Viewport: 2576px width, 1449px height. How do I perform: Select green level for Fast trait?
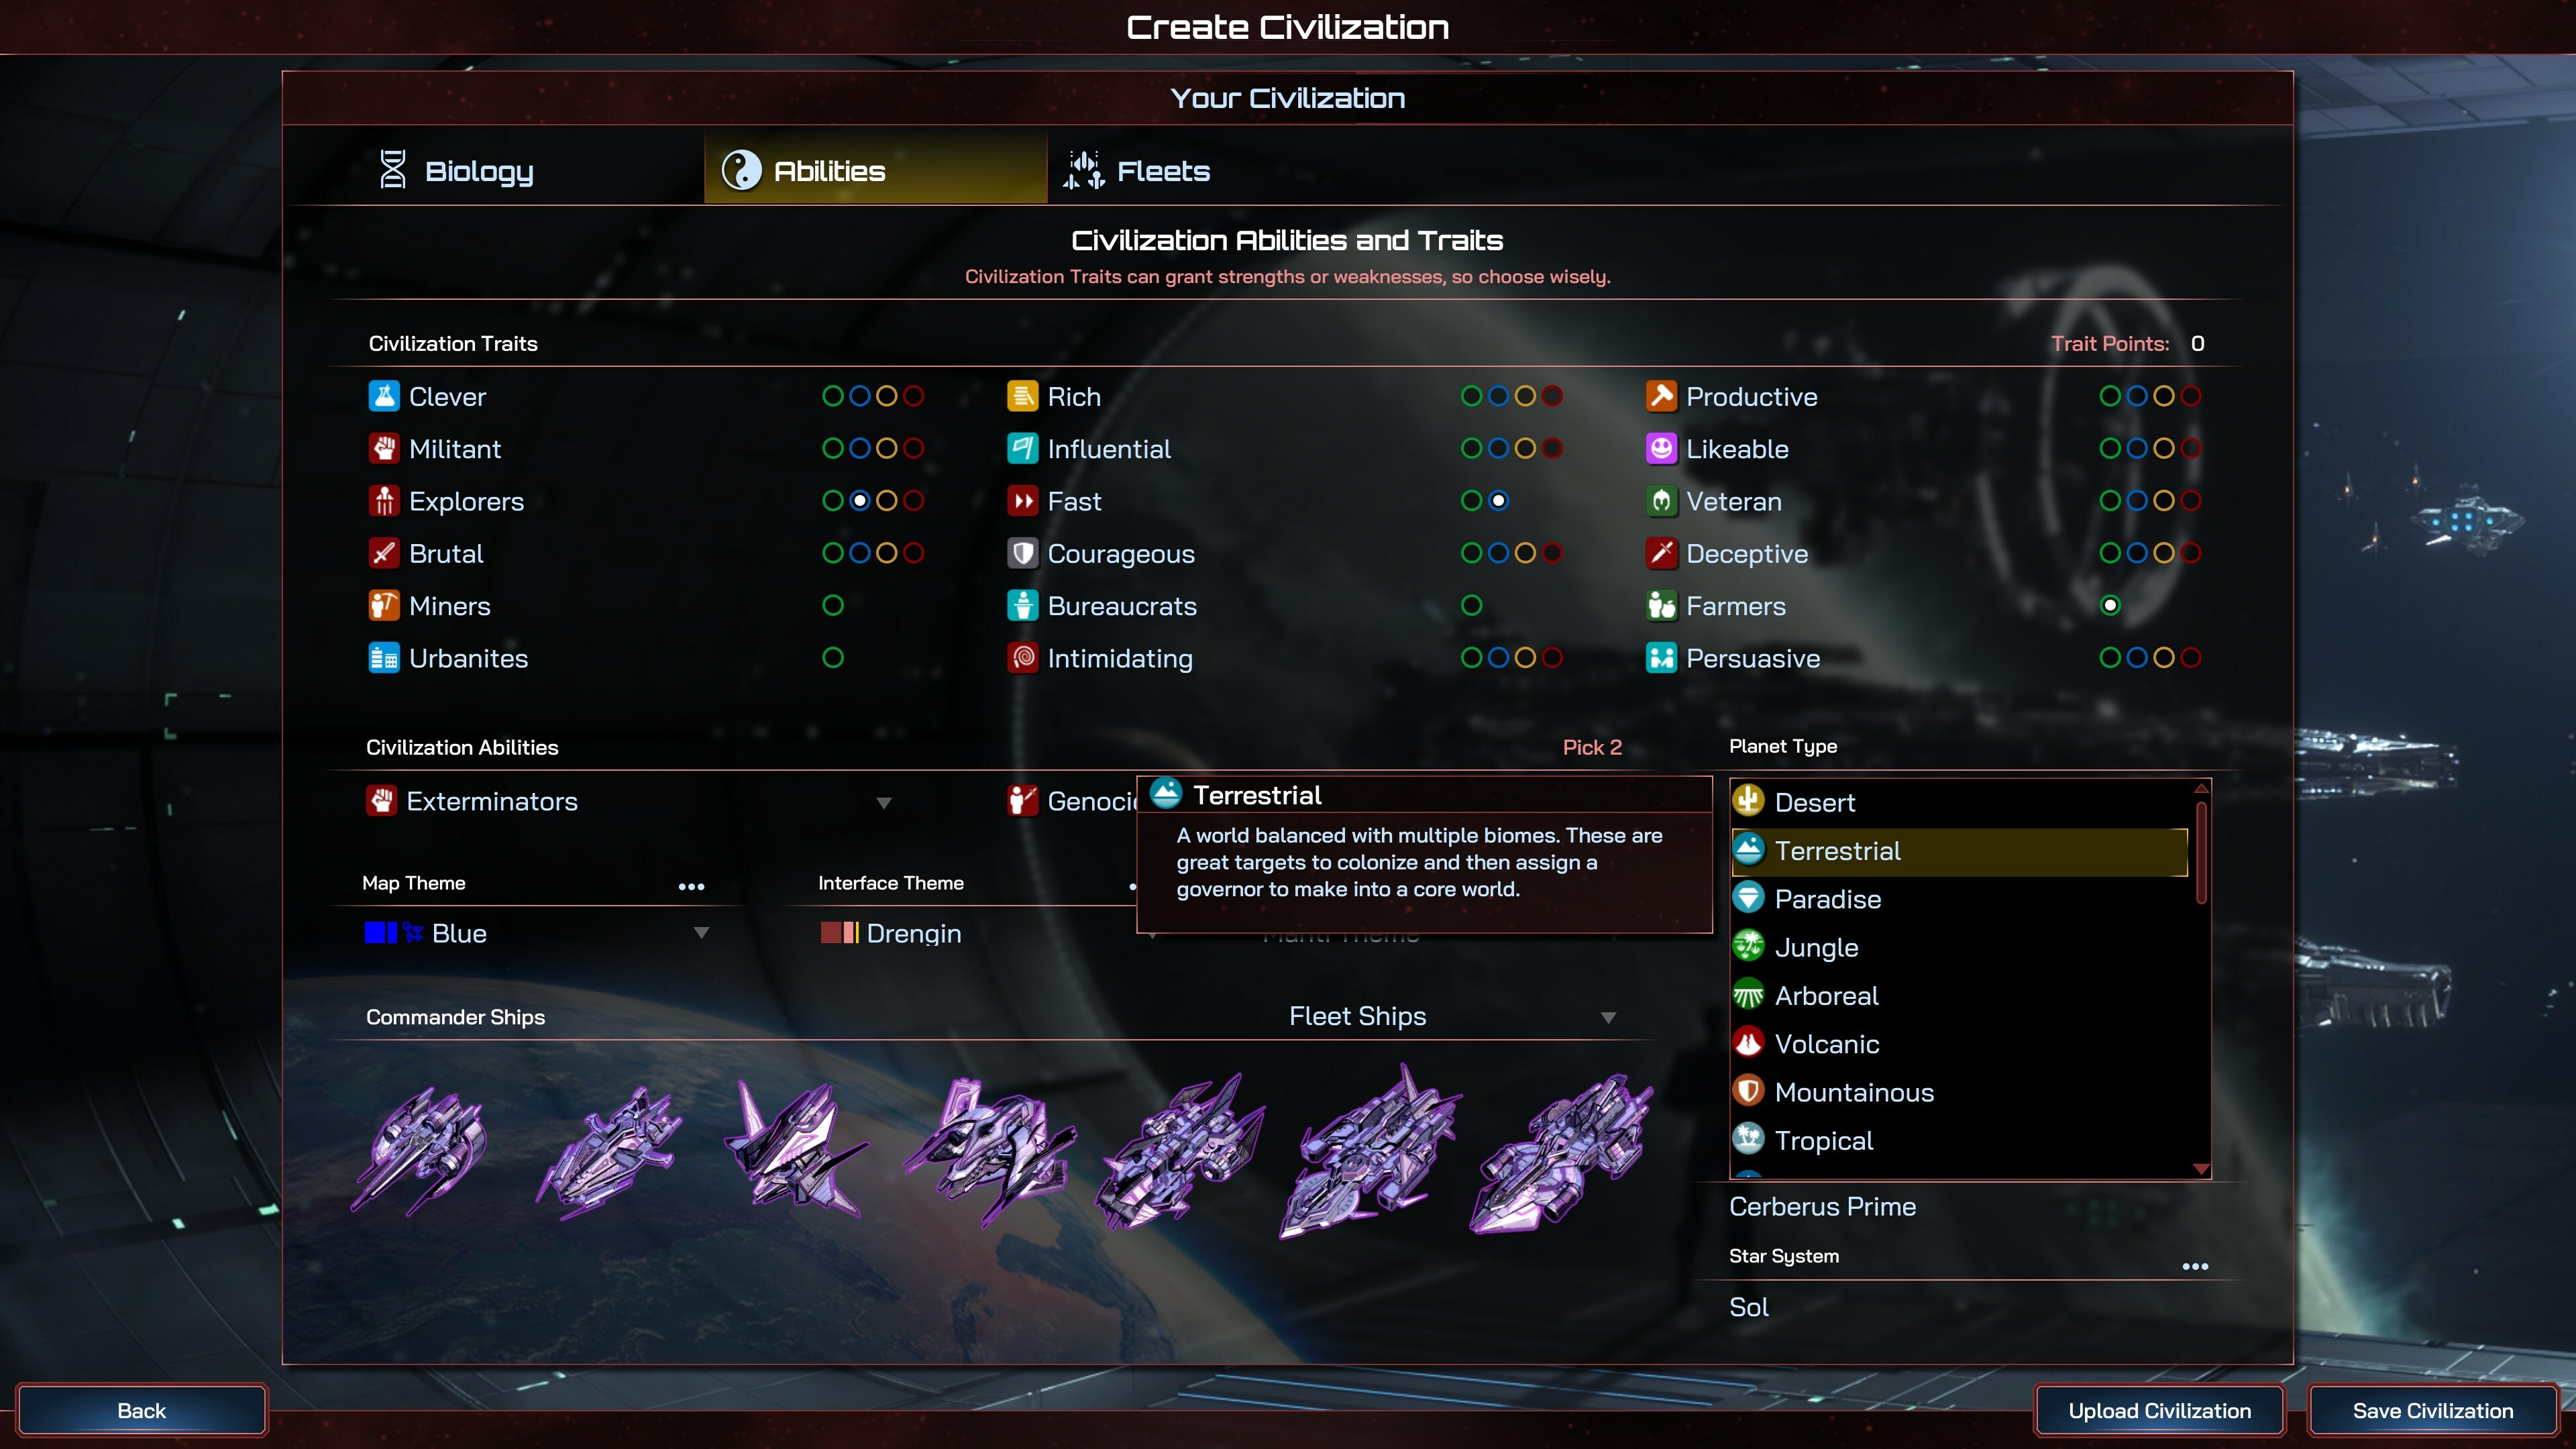click(x=1471, y=500)
